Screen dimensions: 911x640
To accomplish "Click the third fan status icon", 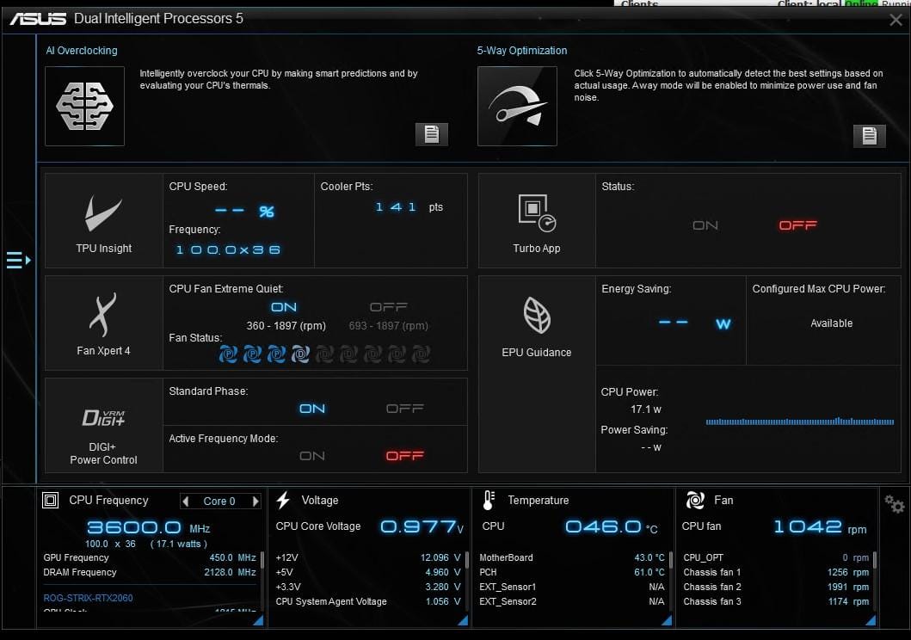I will [x=276, y=354].
